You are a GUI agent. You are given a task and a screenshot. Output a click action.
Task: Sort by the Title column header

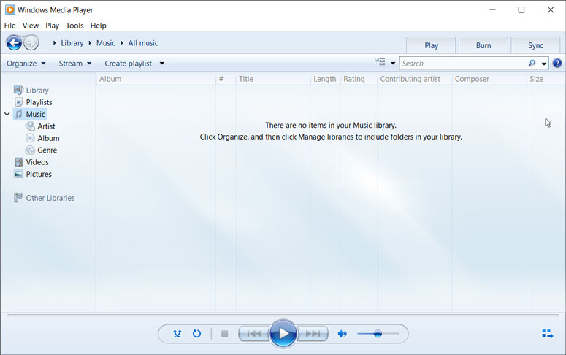coord(273,79)
